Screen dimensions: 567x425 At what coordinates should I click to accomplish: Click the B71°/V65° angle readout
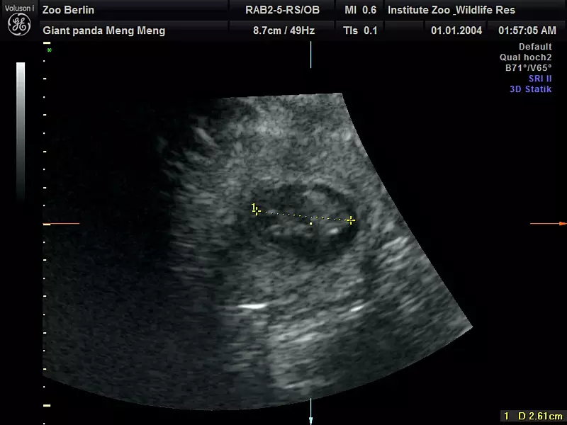[x=528, y=68]
